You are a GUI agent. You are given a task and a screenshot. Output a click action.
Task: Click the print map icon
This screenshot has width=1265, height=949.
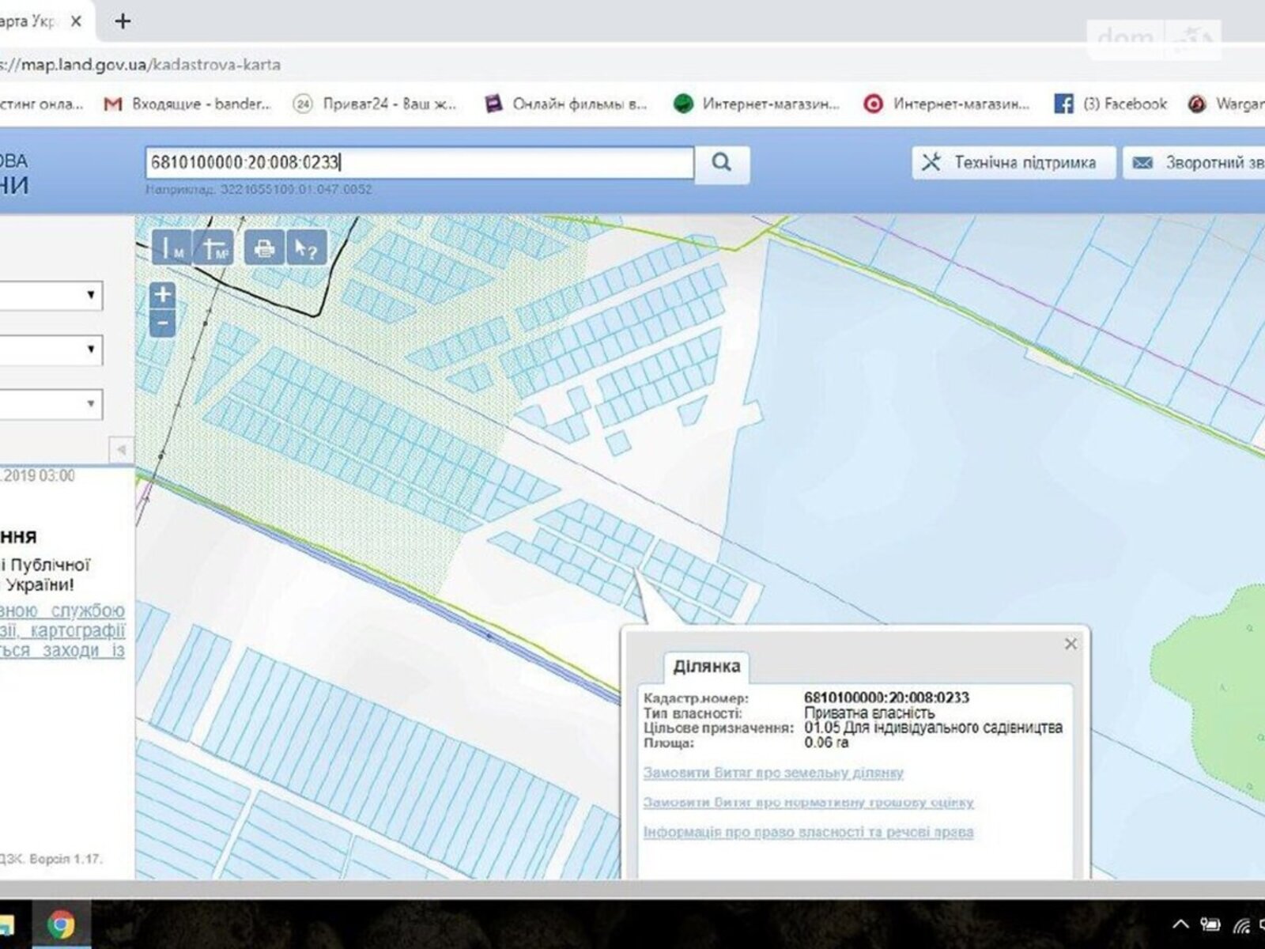[x=264, y=248]
